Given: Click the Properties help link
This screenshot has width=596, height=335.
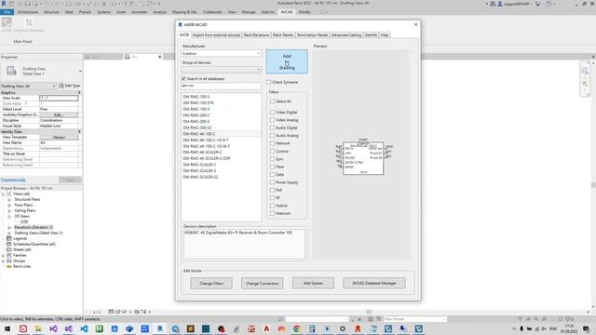Looking at the screenshot, I should (13, 180).
